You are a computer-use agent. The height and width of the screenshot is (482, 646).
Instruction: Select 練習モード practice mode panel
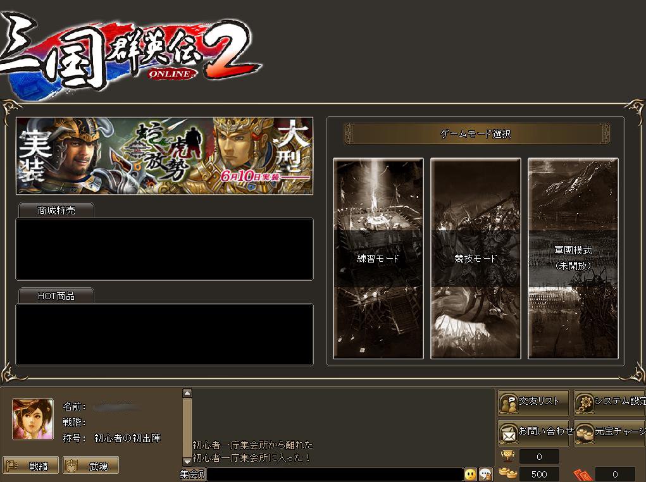[x=378, y=258]
